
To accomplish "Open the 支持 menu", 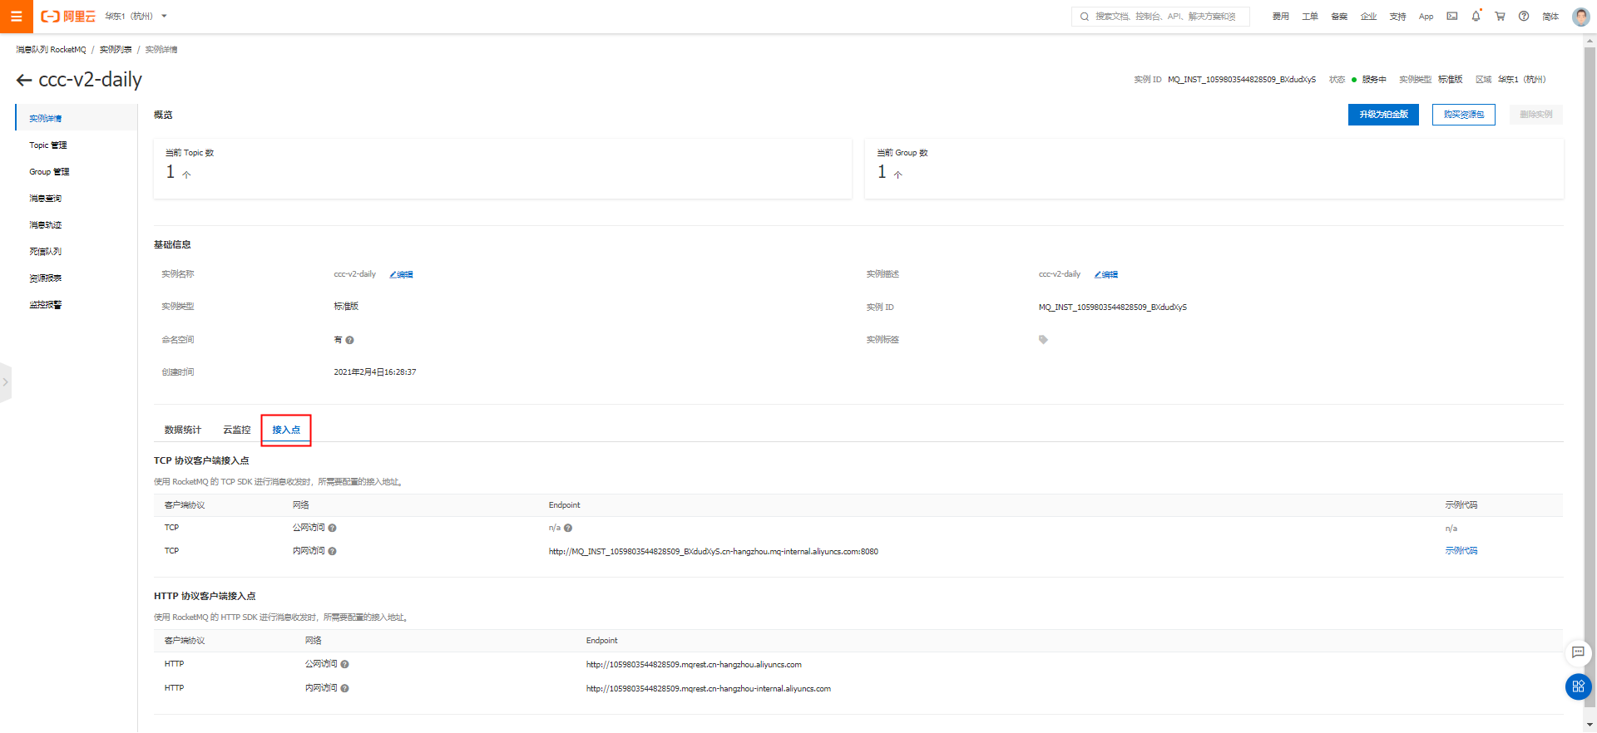I will tap(1397, 17).
